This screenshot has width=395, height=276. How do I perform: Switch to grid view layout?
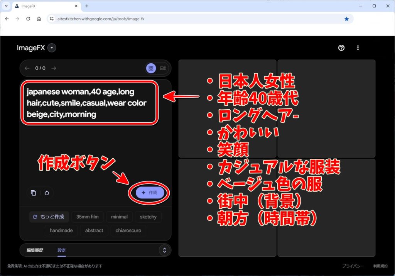click(x=151, y=68)
